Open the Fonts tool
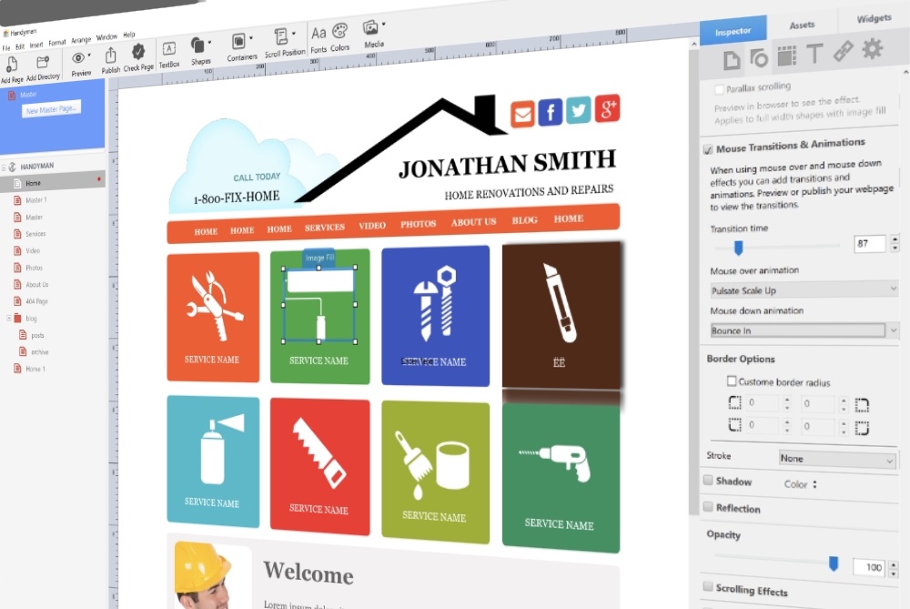The height and width of the screenshot is (609, 910). (x=318, y=35)
